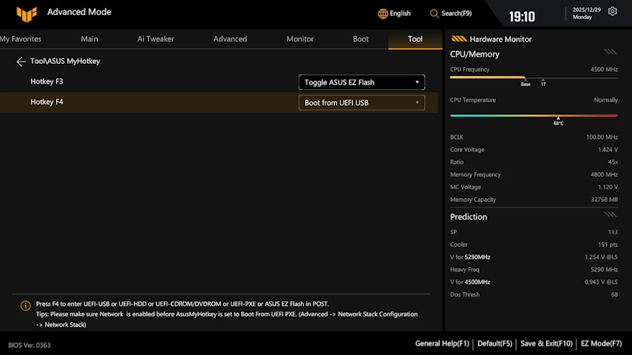The height and width of the screenshot is (355, 632).
Task: Click the Cooler 151 pts value
Action: coord(608,245)
